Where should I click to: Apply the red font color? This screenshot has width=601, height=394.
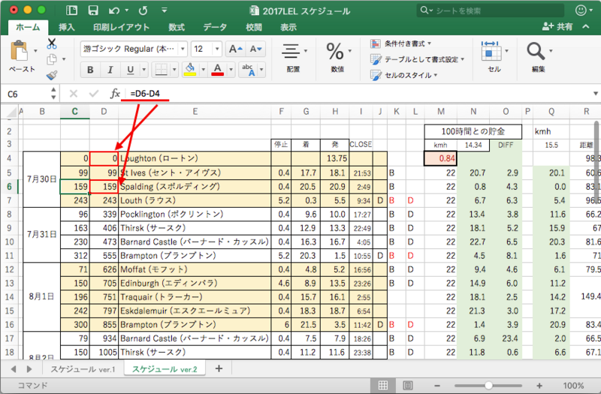(x=218, y=70)
